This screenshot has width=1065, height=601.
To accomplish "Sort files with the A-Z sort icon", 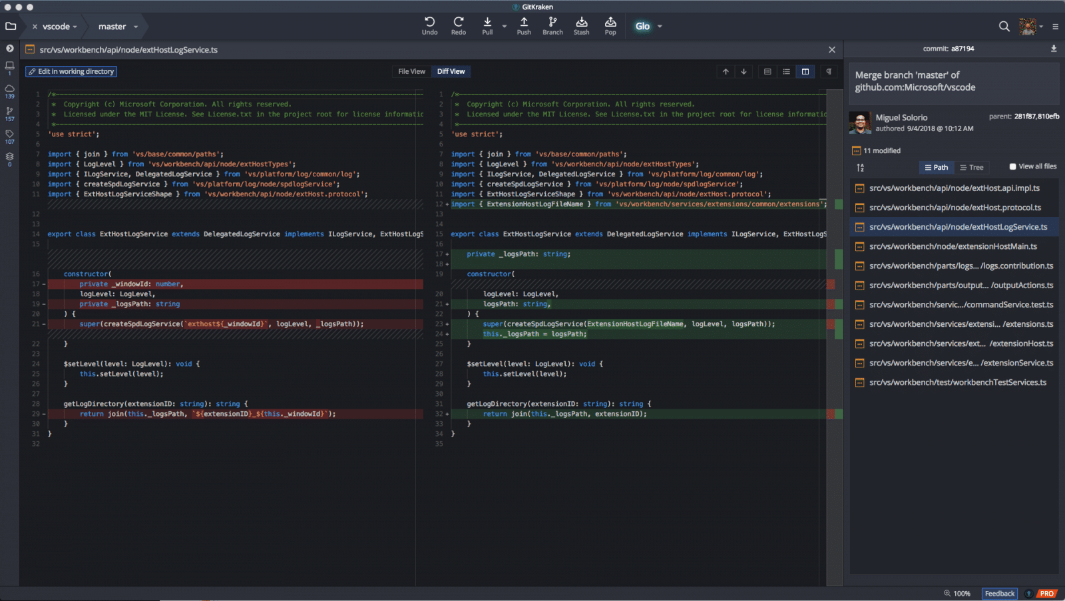I will pyautogui.click(x=860, y=167).
